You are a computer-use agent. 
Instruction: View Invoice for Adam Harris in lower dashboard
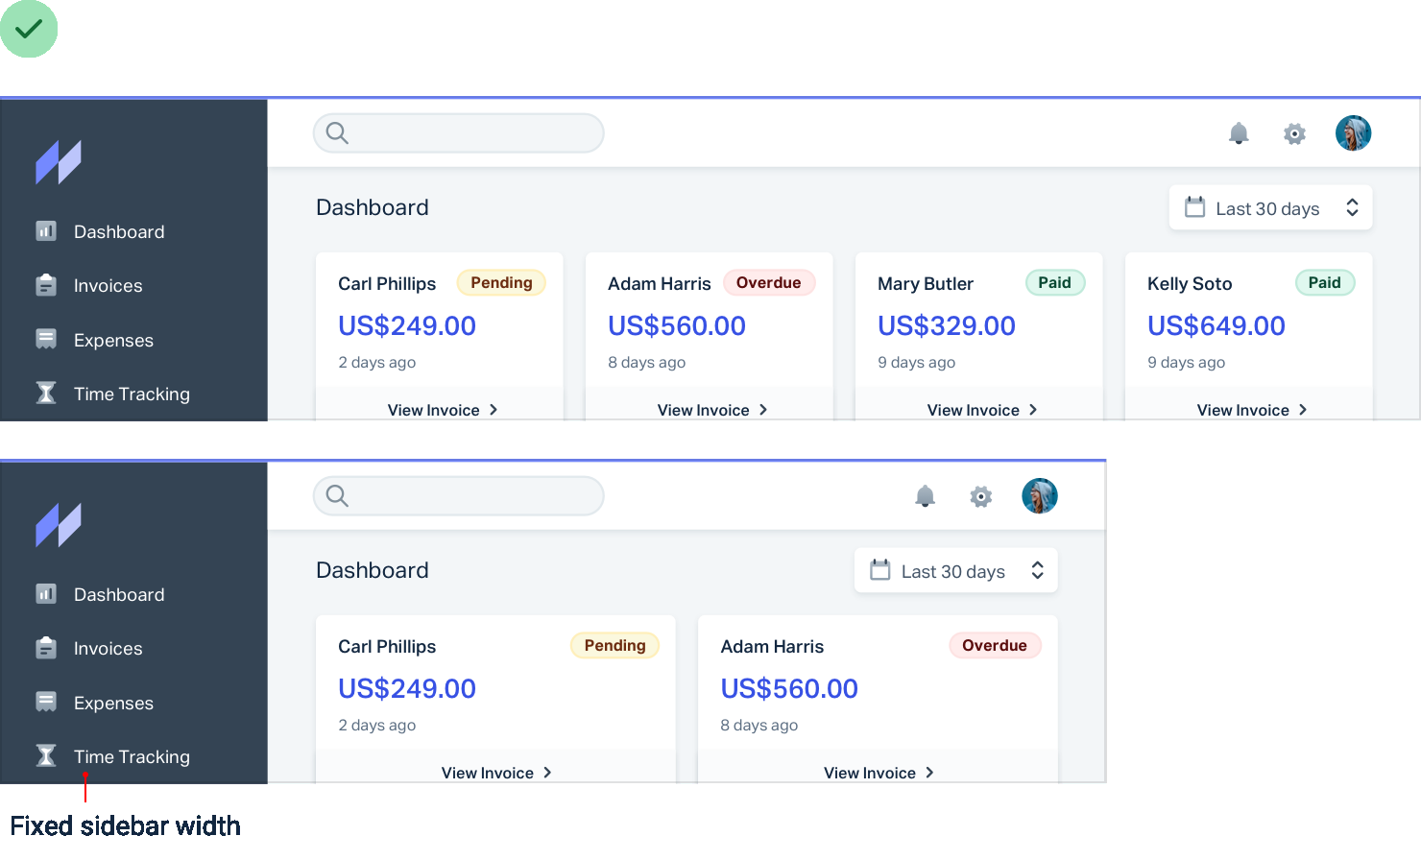879,773
